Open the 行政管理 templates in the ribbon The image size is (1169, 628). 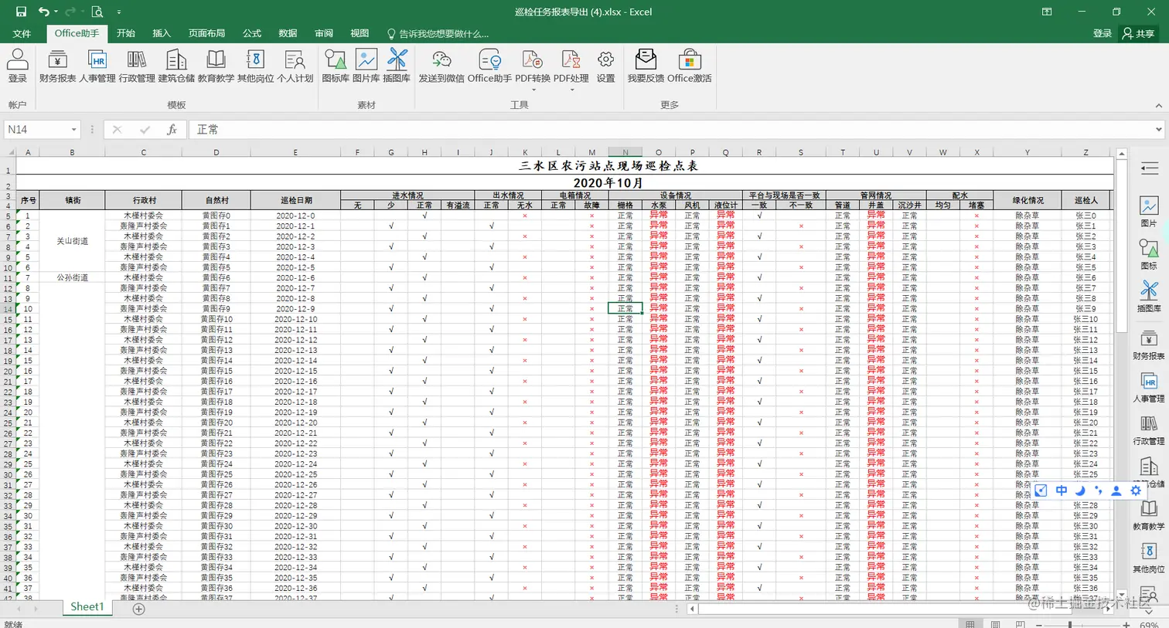coord(137,66)
